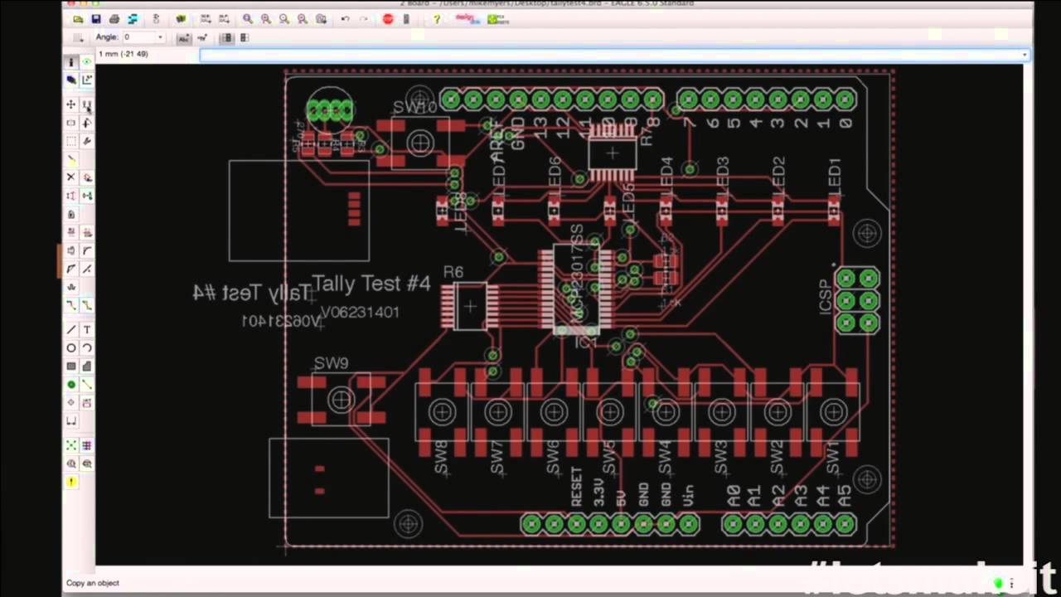
Task: Undo the last edit
Action: 346,19
